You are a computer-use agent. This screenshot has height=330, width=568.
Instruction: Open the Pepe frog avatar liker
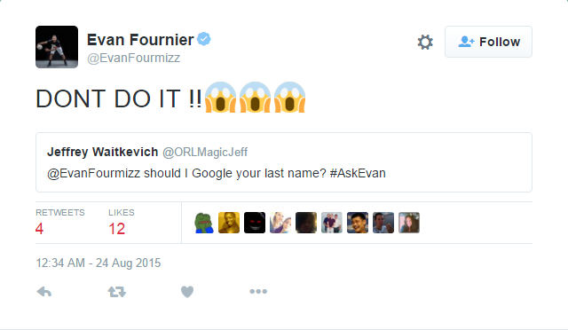[x=203, y=223]
